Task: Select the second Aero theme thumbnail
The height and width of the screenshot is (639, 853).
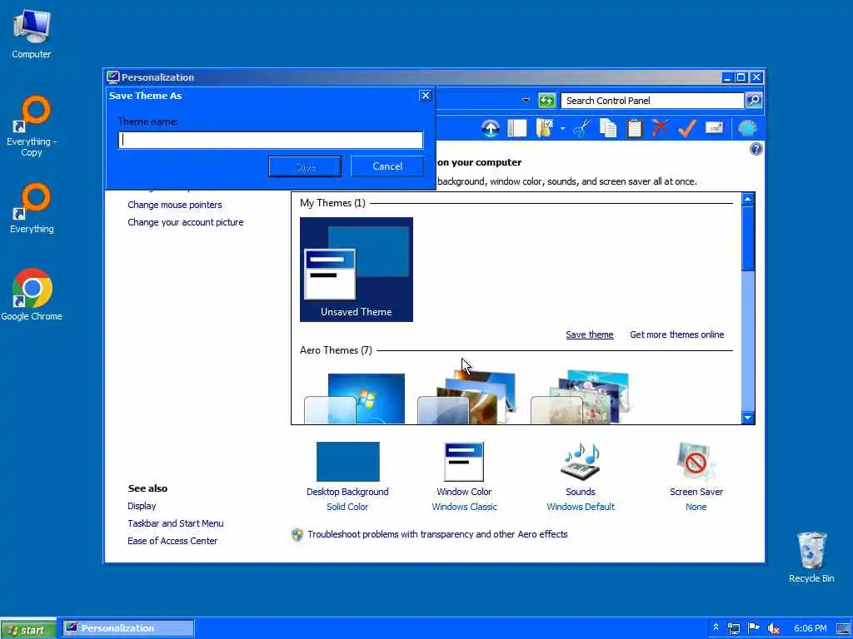Action: pyautogui.click(x=466, y=397)
